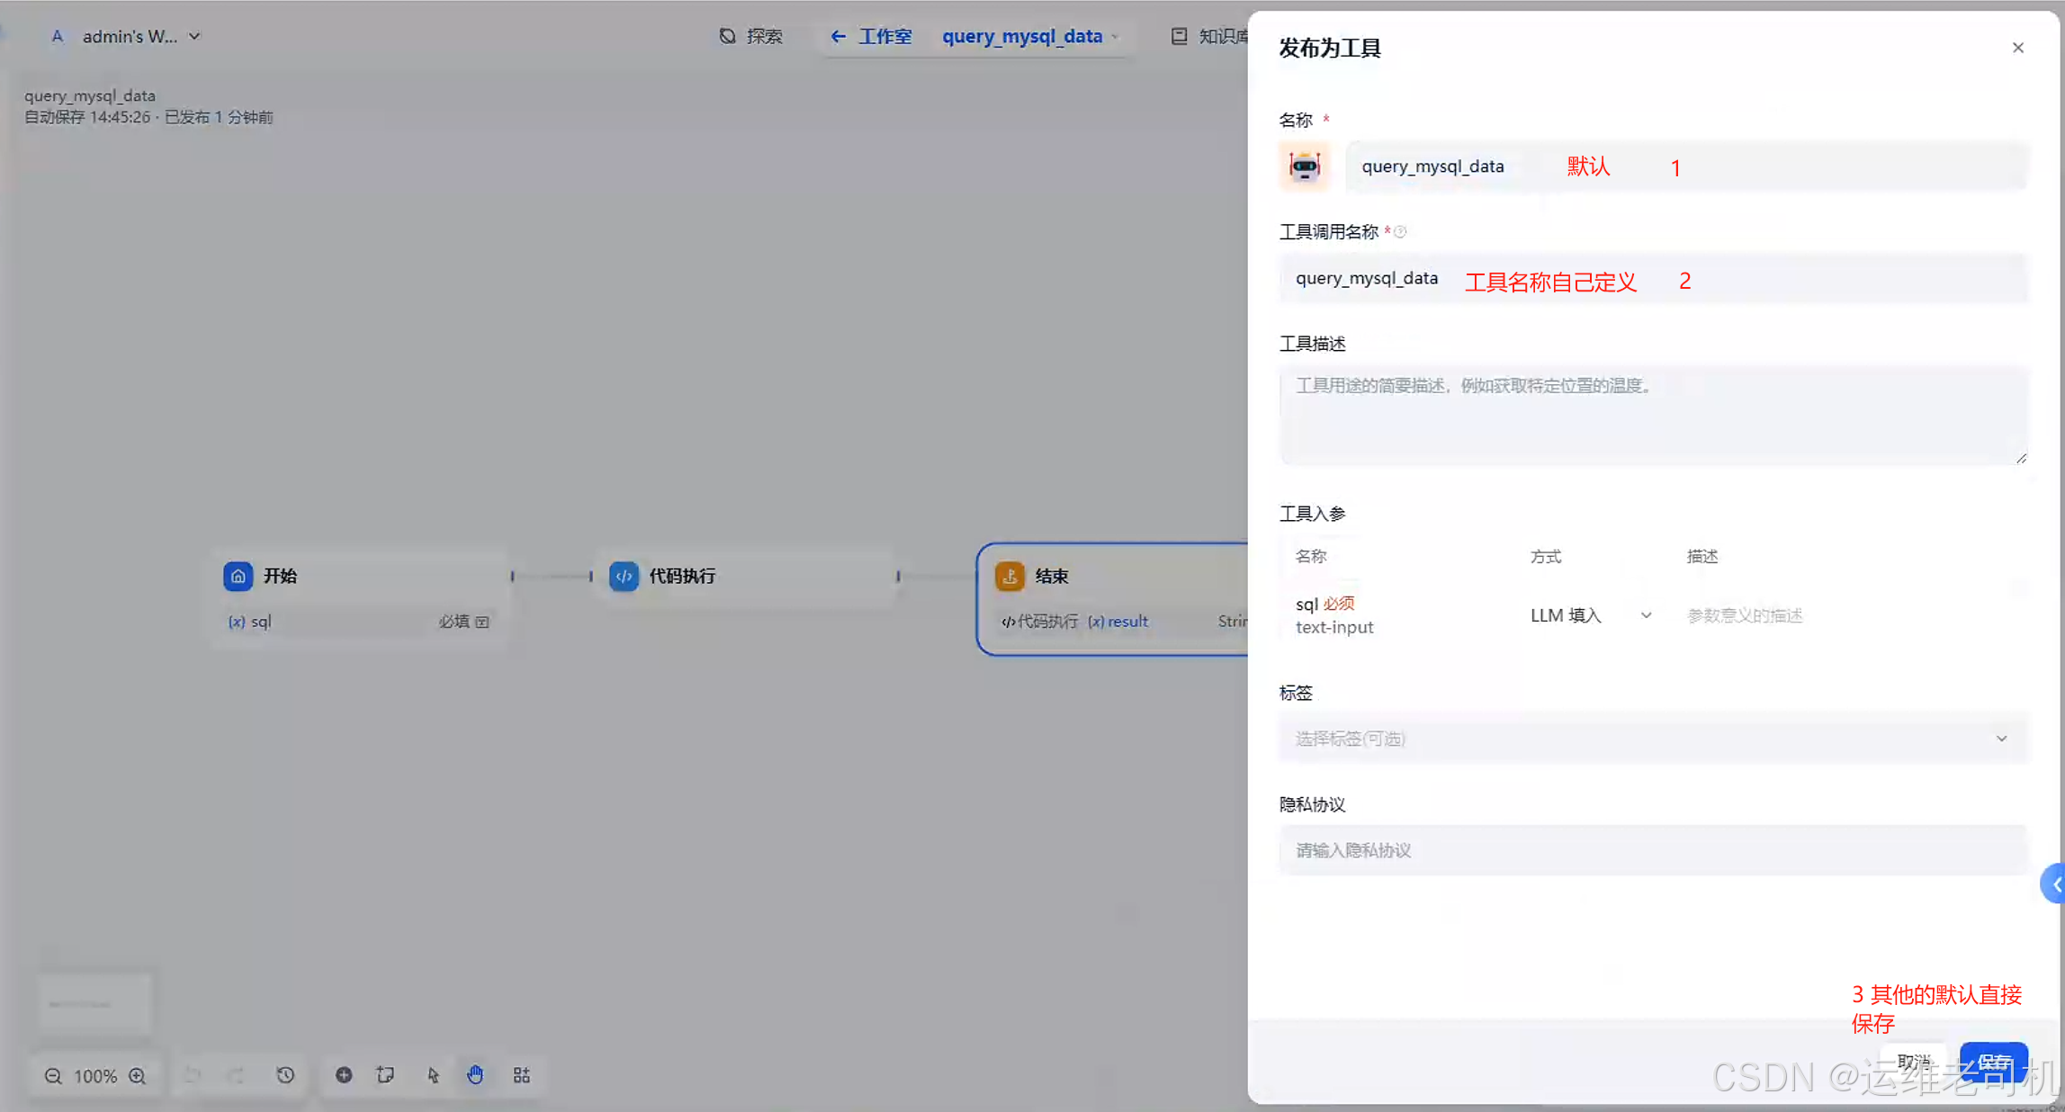Expand the 选择标签 tag dropdown
The image size is (2065, 1112).
(x=1652, y=739)
